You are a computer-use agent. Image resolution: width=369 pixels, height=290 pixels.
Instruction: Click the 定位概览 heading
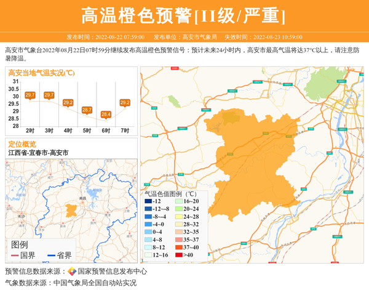(x=22, y=144)
